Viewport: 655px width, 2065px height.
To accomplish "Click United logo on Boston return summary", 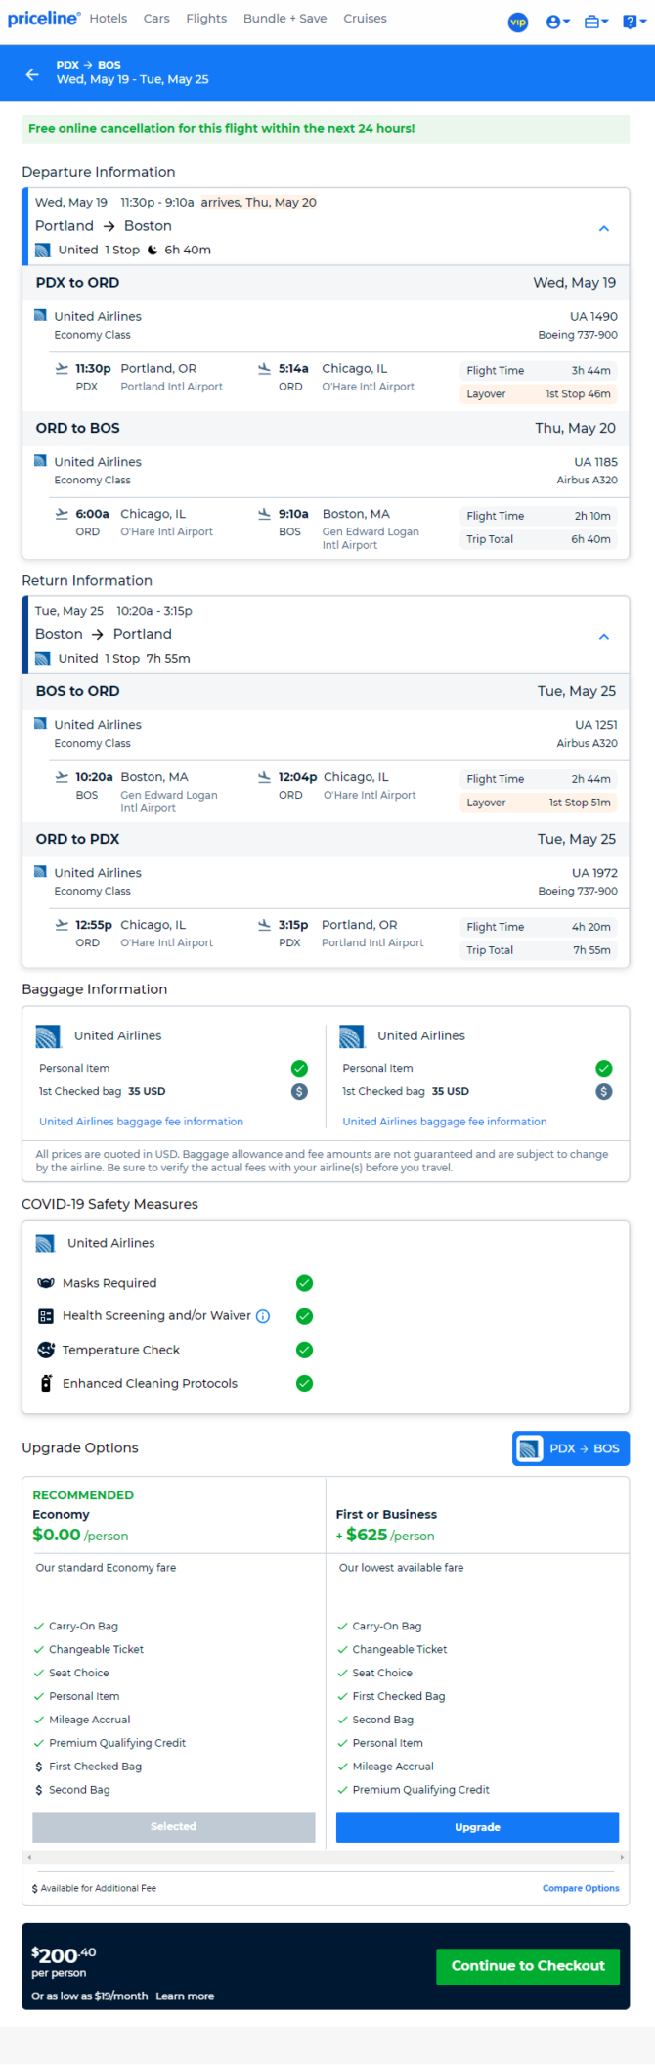I will pos(42,659).
